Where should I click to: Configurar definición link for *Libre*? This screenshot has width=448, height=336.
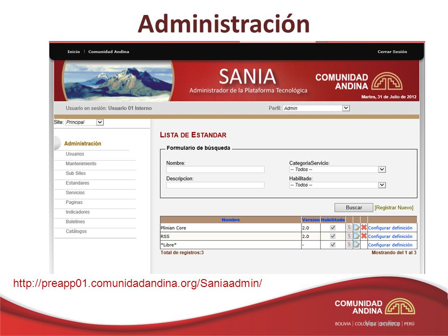coord(390,245)
